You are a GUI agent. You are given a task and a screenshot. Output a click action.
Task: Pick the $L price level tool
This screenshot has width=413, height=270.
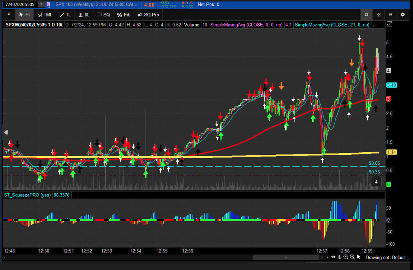click(84, 15)
